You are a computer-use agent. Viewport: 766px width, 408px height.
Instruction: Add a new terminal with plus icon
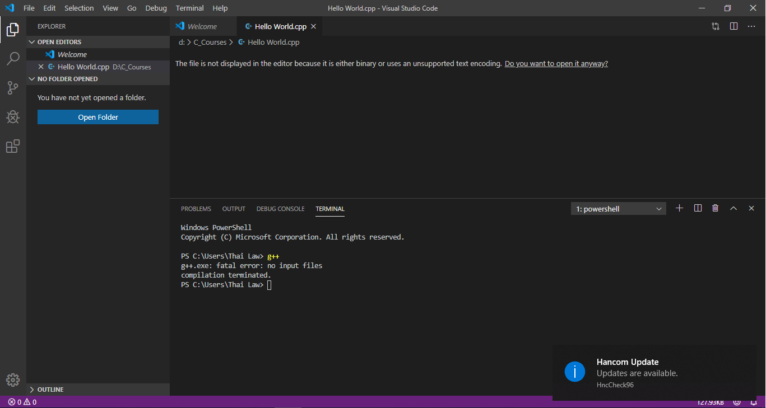tap(679, 208)
